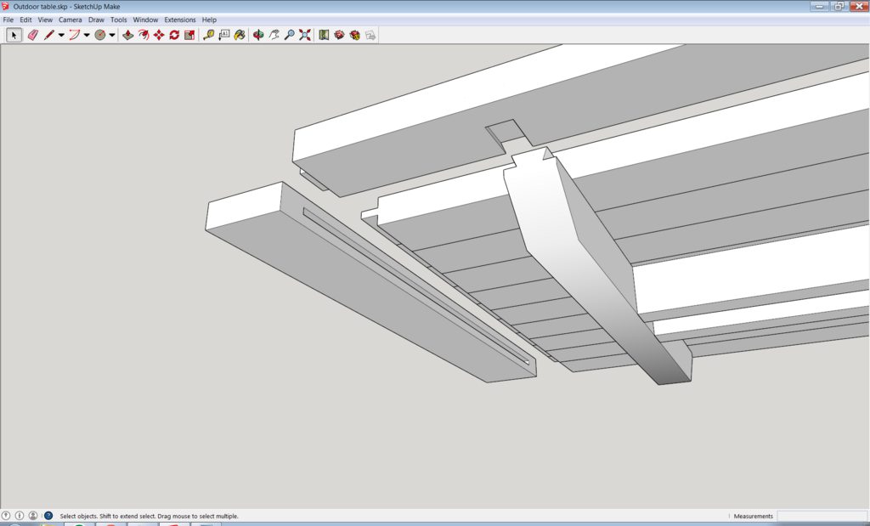Click the sign-in user status icon

(33, 516)
